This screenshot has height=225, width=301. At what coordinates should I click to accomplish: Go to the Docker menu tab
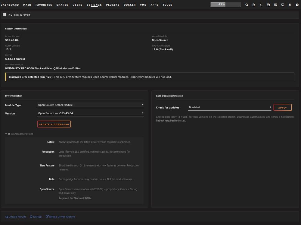[x=129, y=5]
